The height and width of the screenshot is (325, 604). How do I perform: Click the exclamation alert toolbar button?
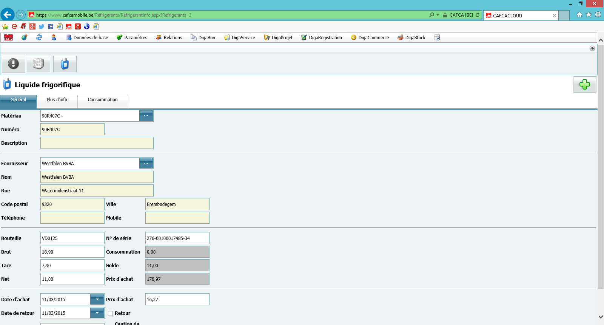14,64
